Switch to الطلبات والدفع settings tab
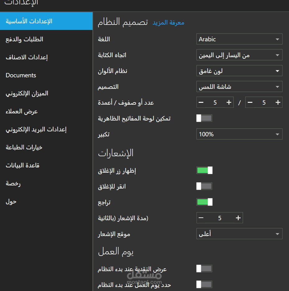This screenshot has height=291, width=289. pyautogui.click(x=25, y=39)
